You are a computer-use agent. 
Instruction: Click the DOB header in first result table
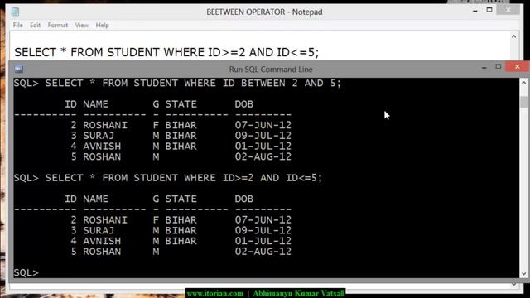click(244, 104)
